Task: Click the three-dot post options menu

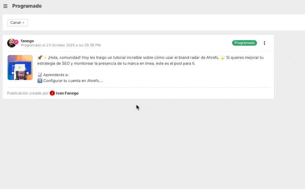Action: [x=265, y=43]
